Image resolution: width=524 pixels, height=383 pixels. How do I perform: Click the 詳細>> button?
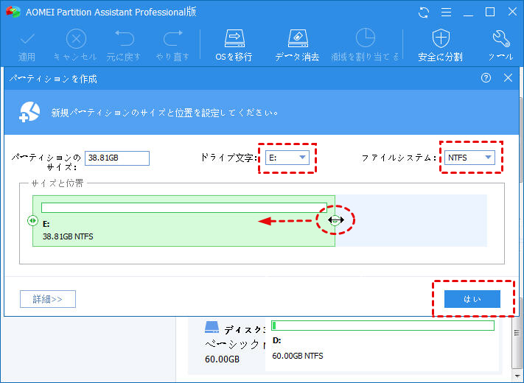pyautogui.click(x=48, y=299)
